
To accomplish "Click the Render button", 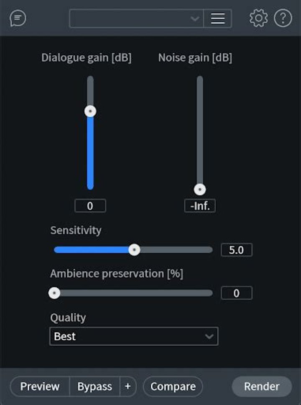I will pos(262,387).
